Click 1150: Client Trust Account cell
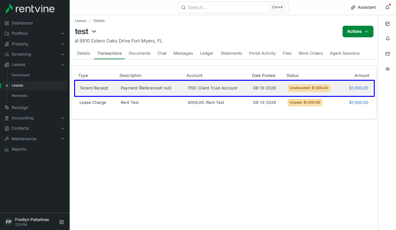396x230 pixels. [x=212, y=88]
